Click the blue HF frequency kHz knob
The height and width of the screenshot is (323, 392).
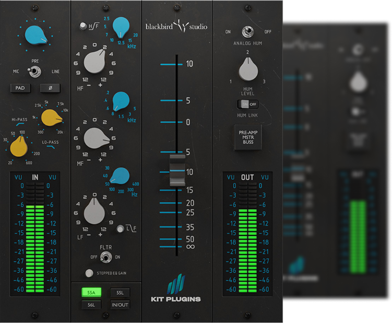(121, 25)
